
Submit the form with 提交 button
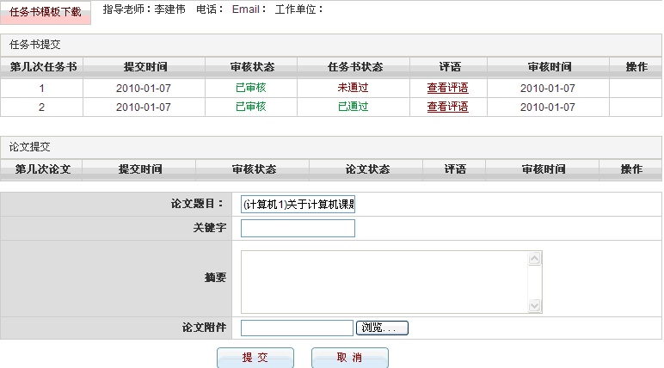(255, 358)
